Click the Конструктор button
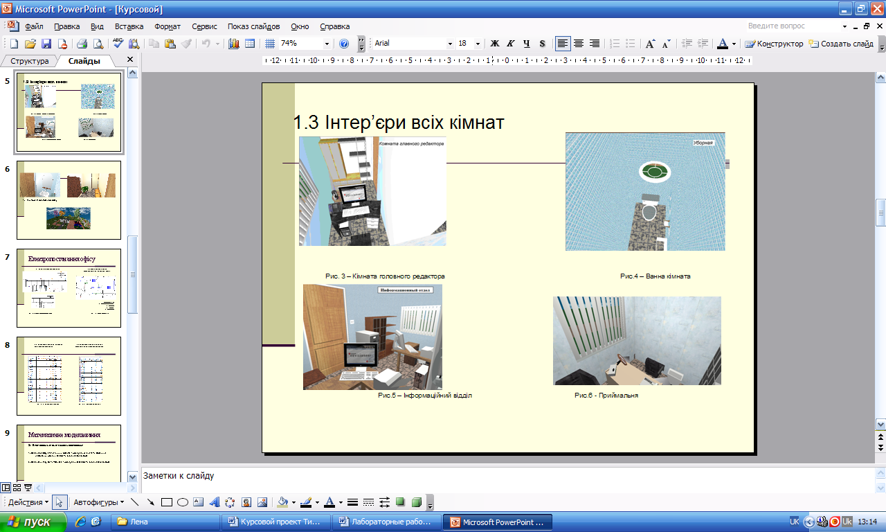The image size is (886, 532). click(774, 44)
